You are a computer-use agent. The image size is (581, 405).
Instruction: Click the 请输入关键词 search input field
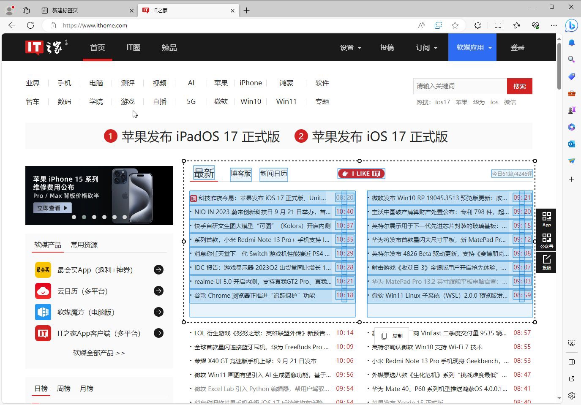pyautogui.click(x=460, y=86)
